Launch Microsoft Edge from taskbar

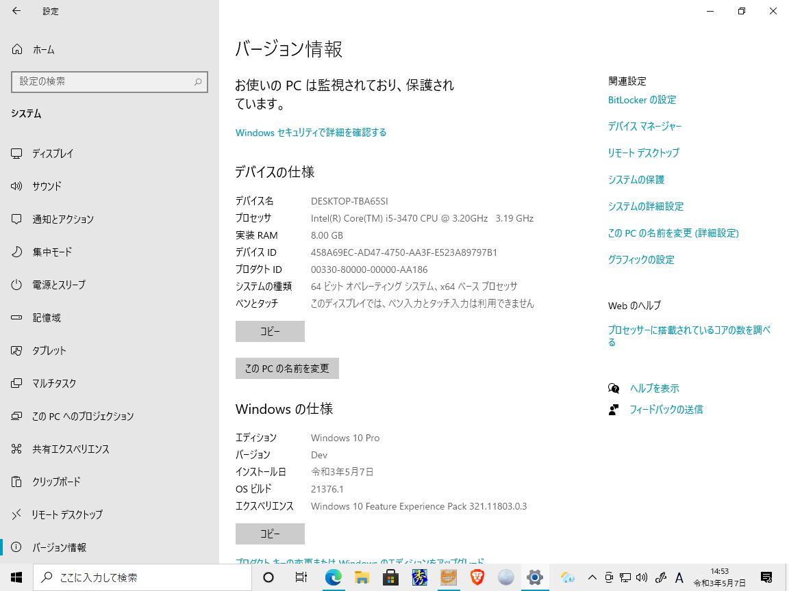(x=333, y=577)
